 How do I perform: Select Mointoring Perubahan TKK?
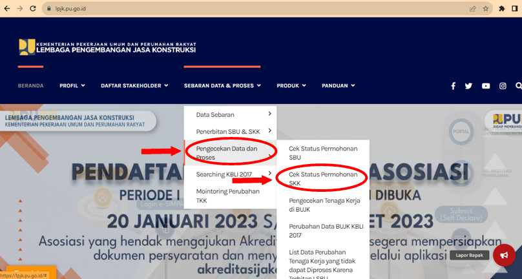pos(230,196)
